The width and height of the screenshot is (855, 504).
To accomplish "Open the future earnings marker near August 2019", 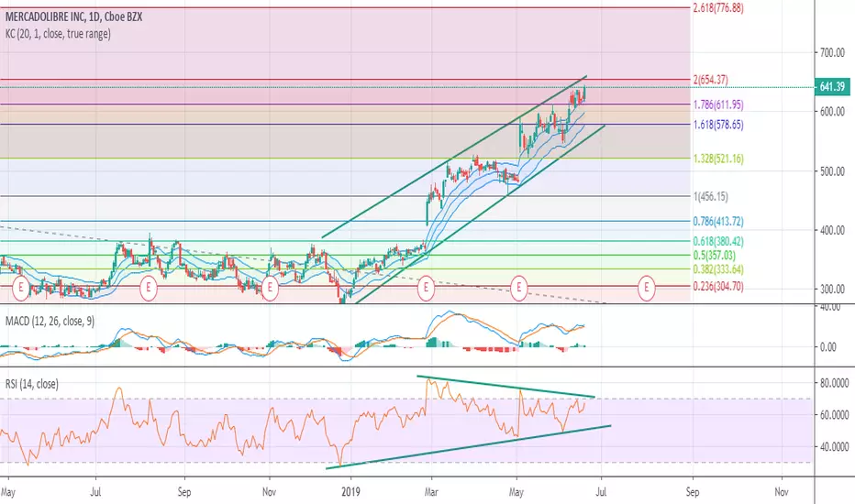I will coord(646,287).
